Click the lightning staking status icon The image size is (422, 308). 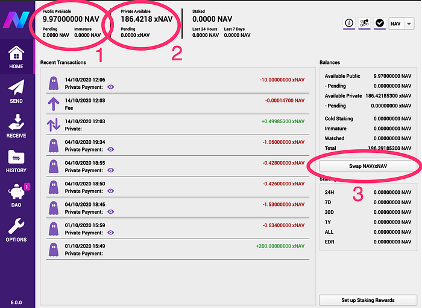tap(349, 23)
